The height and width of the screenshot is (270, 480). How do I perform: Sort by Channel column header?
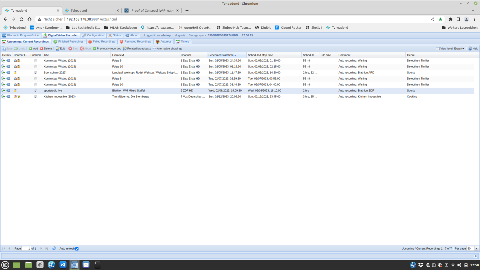coord(193,55)
